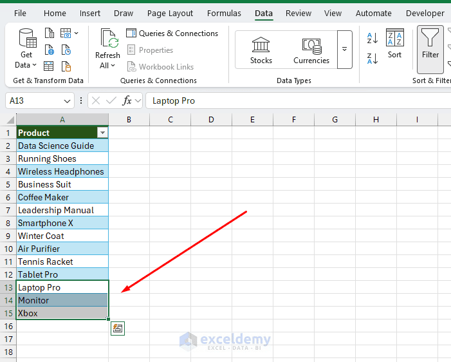Image resolution: width=451 pixels, height=362 pixels.
Task: Switch to the Insert tab
Action: coord(89,14)
